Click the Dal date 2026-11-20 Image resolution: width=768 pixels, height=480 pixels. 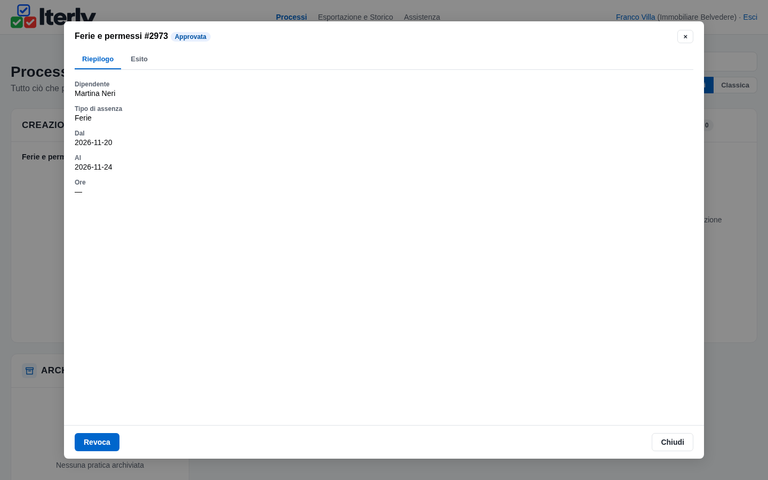[93, 142]
